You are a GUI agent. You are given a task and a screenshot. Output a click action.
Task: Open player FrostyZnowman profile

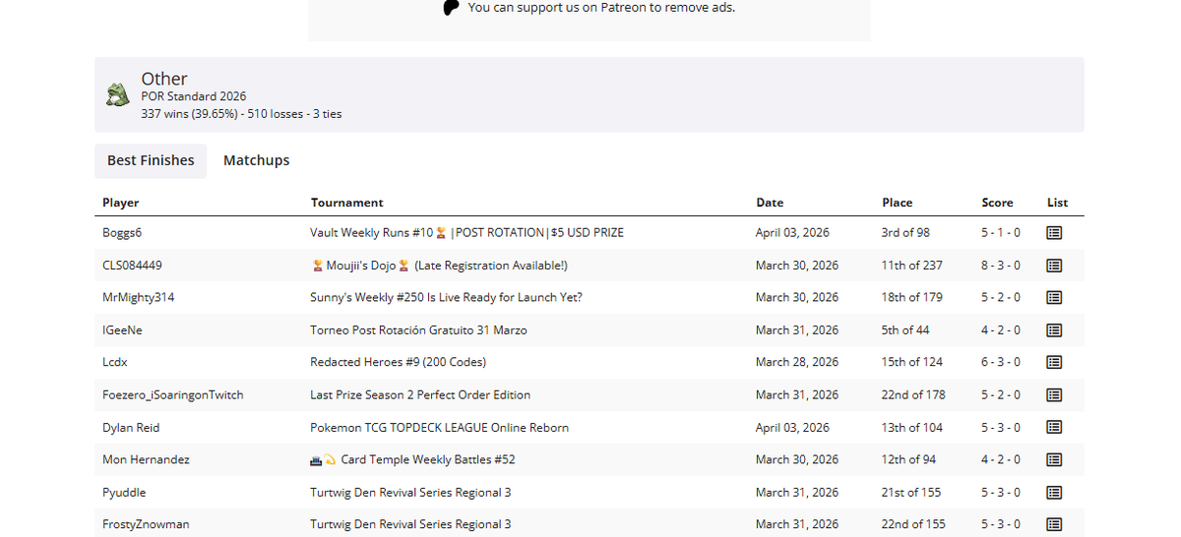click(x=146, y=524)
